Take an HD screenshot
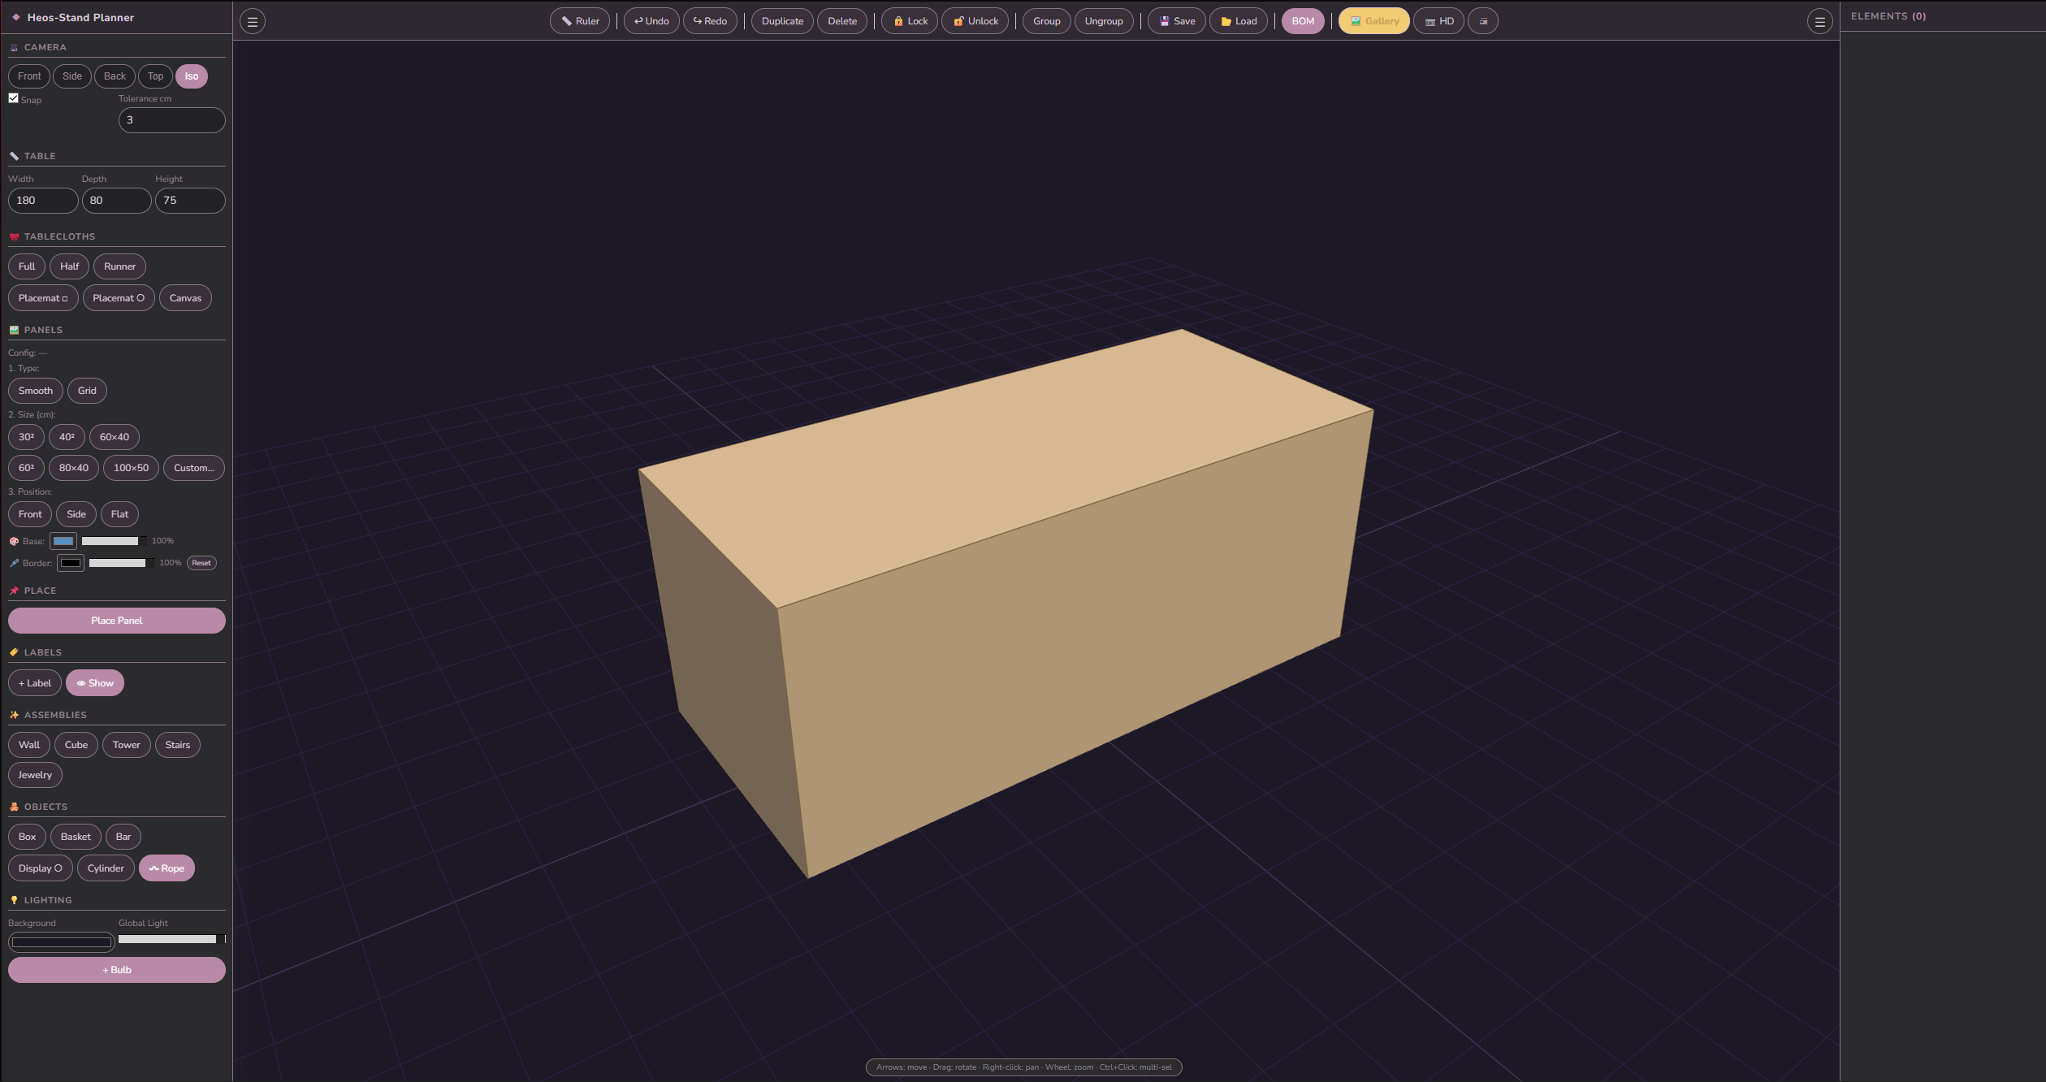Screen dimensions: 2046x1082 click(1438, 21)
